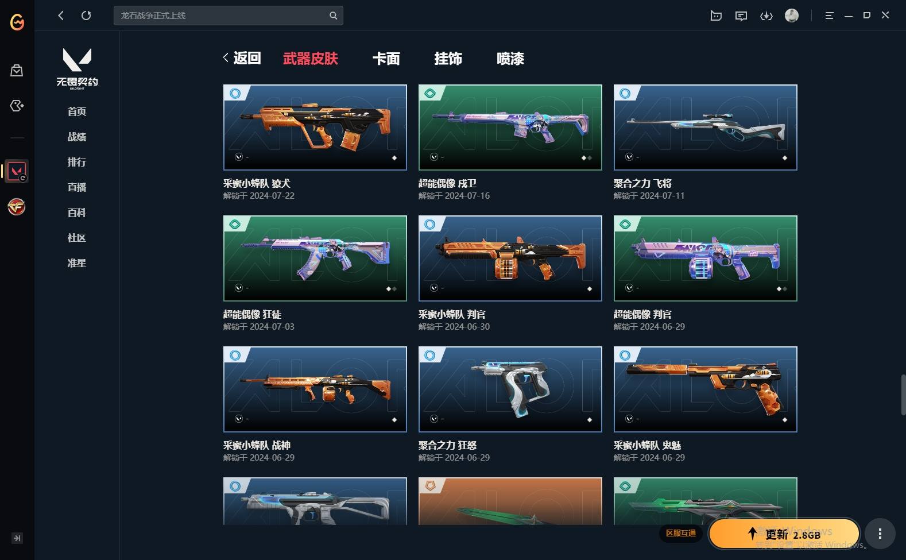Switch to the 喷漆 tab

point(510,59)
